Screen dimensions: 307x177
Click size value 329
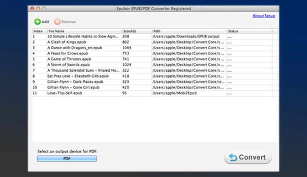126,82
